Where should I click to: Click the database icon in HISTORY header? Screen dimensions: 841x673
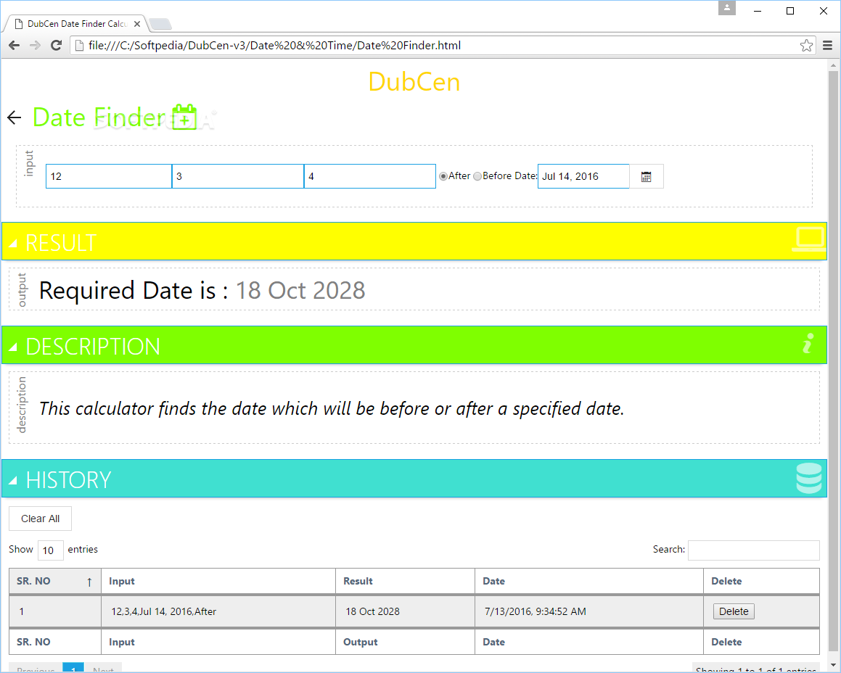[x=809, y=478]
